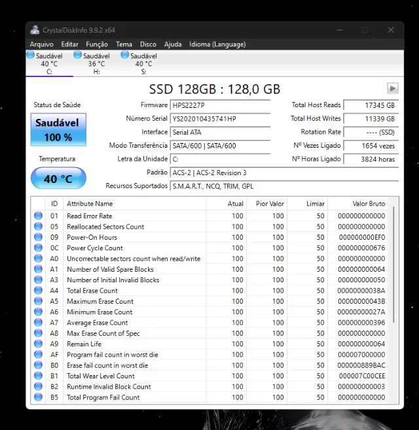This screenshot has height=430, width=419.
Task: Click the blue status orb for drive H:
Action: (77, 55)
